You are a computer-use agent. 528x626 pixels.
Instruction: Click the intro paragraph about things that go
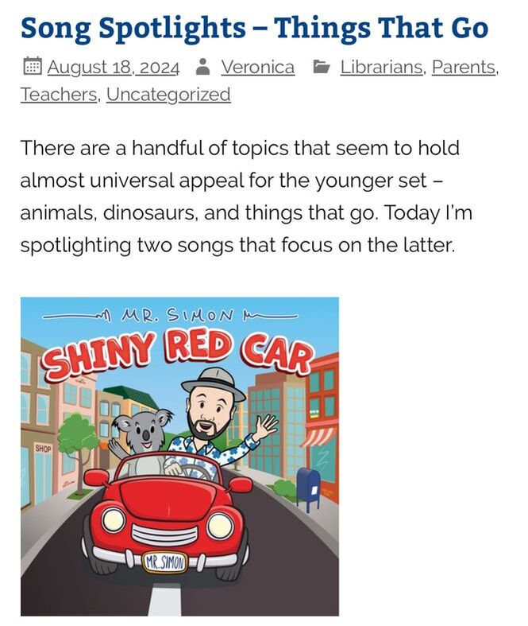pyautogui.click(x=246, y=196)
